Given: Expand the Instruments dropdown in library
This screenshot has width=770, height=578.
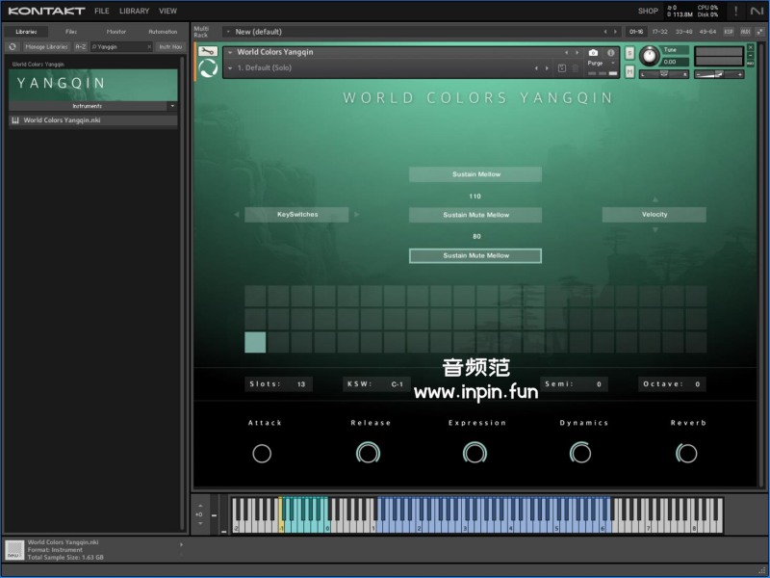Looking at the screenshot, I should coord(172,106).
